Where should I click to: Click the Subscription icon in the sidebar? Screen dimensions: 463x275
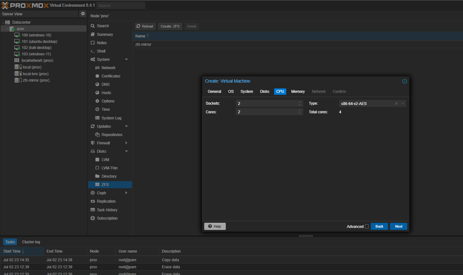point(93,218)
